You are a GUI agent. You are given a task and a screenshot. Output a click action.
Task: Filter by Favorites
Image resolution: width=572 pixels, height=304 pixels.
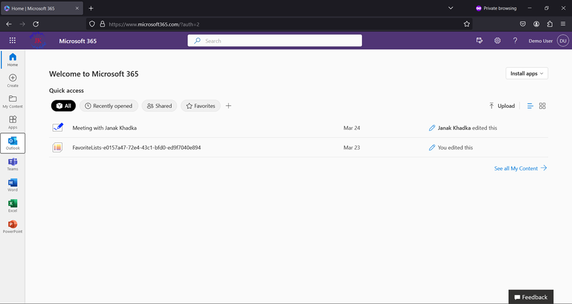[201, 106]
